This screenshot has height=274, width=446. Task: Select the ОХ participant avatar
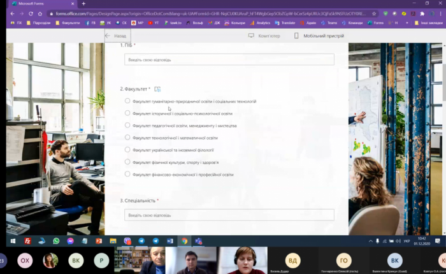click(x=25, y=261)
